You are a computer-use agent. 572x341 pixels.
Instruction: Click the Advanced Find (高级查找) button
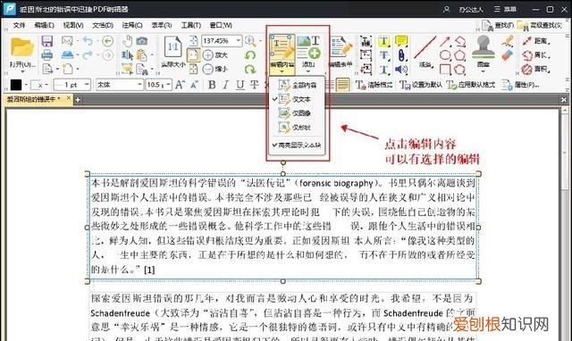tap(539, 26)
